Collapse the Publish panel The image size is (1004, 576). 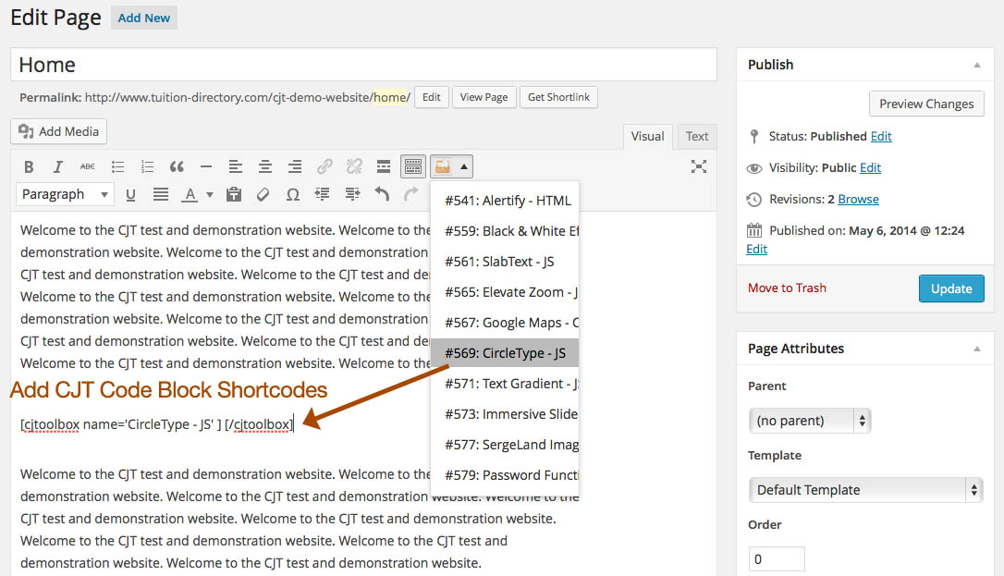(x=977, y=65)
